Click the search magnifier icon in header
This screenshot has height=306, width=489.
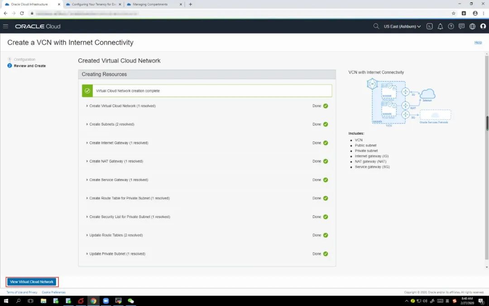tap(376, 26)
